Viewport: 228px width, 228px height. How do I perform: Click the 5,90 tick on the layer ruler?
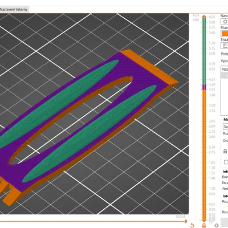coord(212,22)
